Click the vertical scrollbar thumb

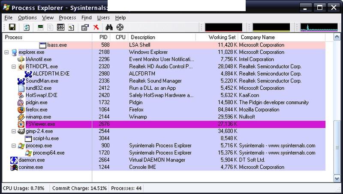pyautogui.click(x=337, y=147)
